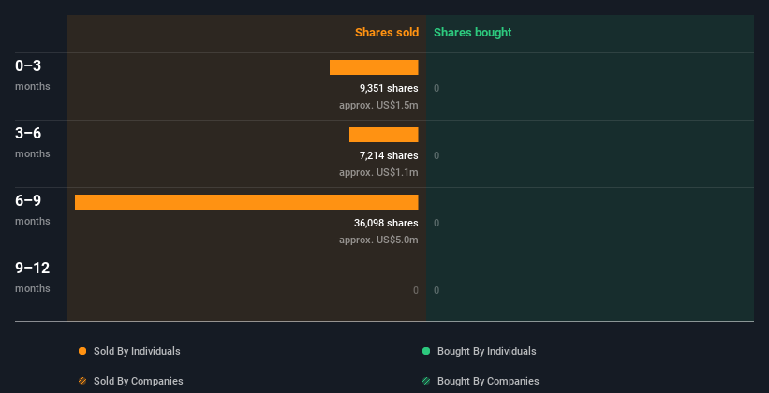This screenshot has height=393, width=769.
Task: Click the green Bought By Individuals legend dot
Action: pos(426,351)
